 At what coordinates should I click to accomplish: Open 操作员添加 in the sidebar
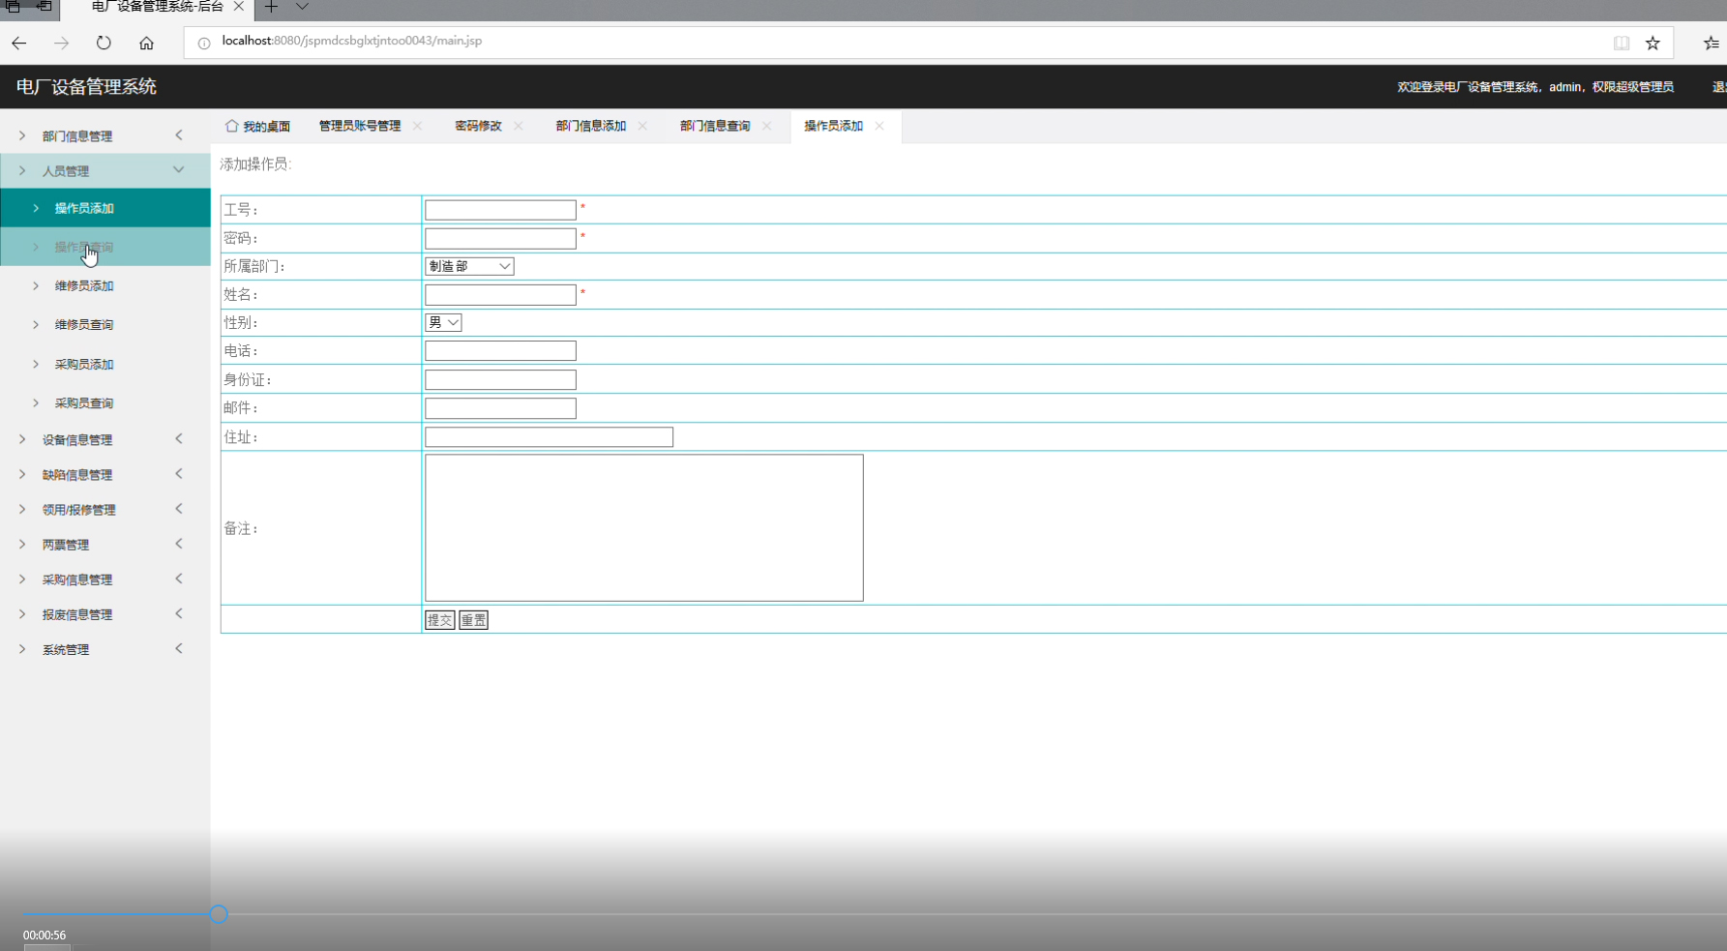click(x=104, y=208)
